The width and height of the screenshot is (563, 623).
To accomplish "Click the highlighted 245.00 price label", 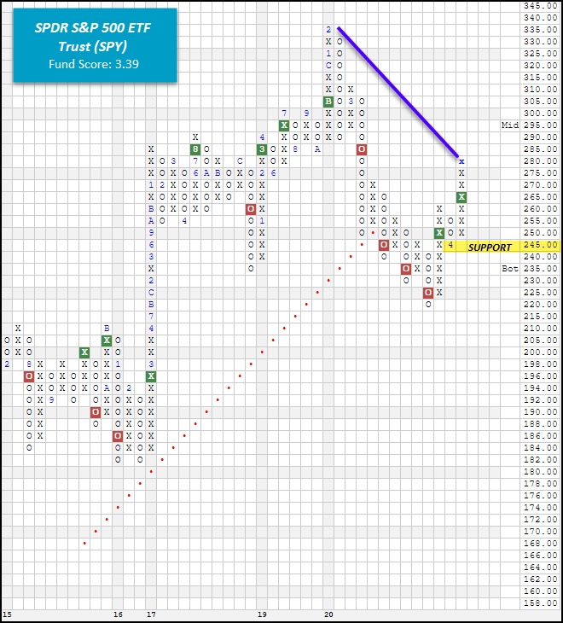I will [540, 245].
